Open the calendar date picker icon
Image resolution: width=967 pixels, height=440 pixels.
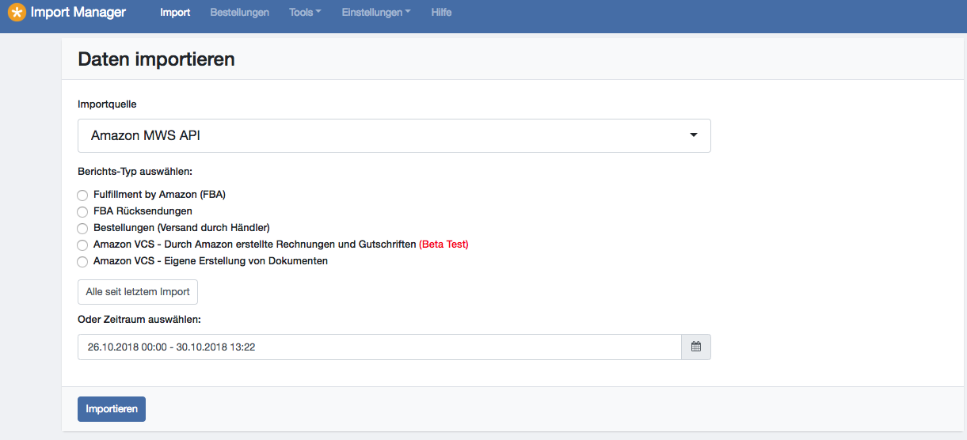point(696,347)
